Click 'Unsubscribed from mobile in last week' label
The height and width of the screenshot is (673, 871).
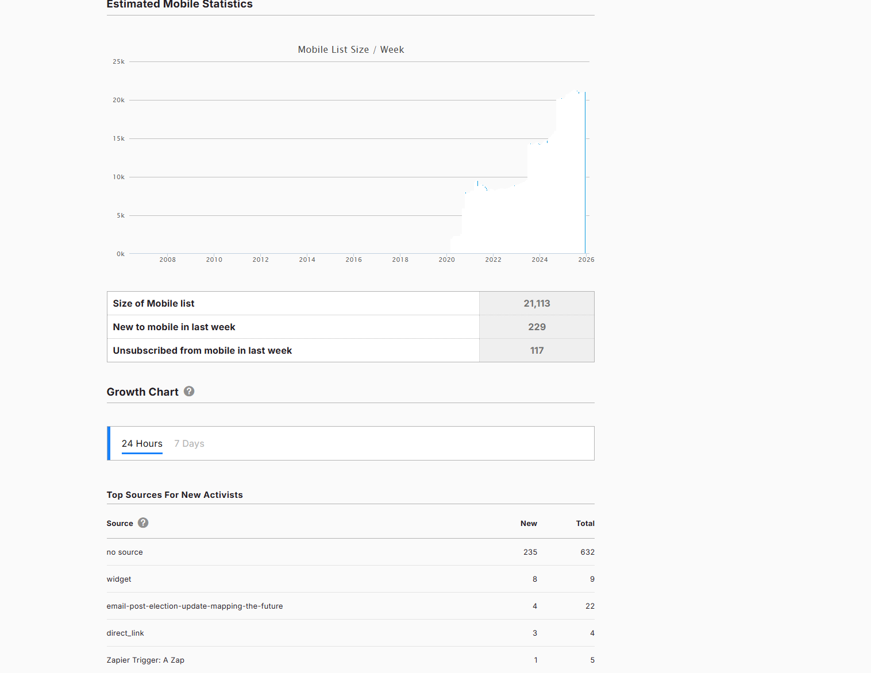(202, 350)
